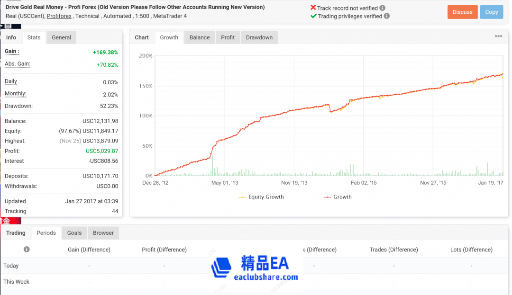Open the chart options ellipsis menu
The width and height of the screenshot is (512, 295).
pos(498,36)
